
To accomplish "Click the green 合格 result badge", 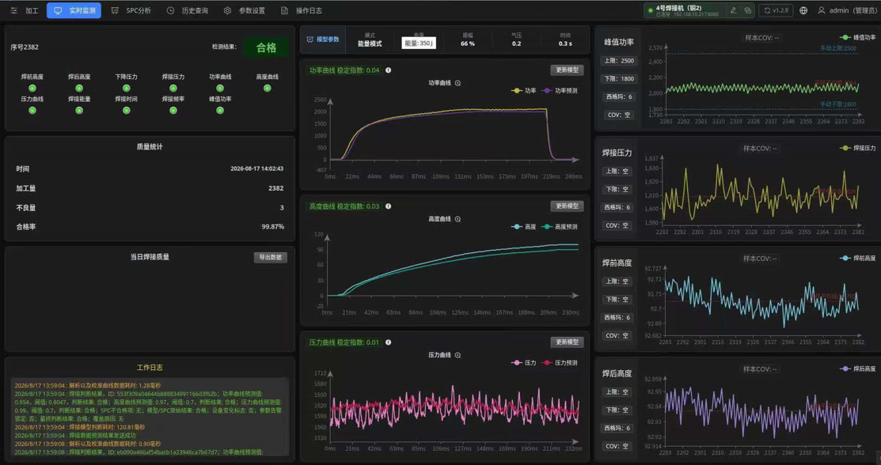I will coord(266,47).
